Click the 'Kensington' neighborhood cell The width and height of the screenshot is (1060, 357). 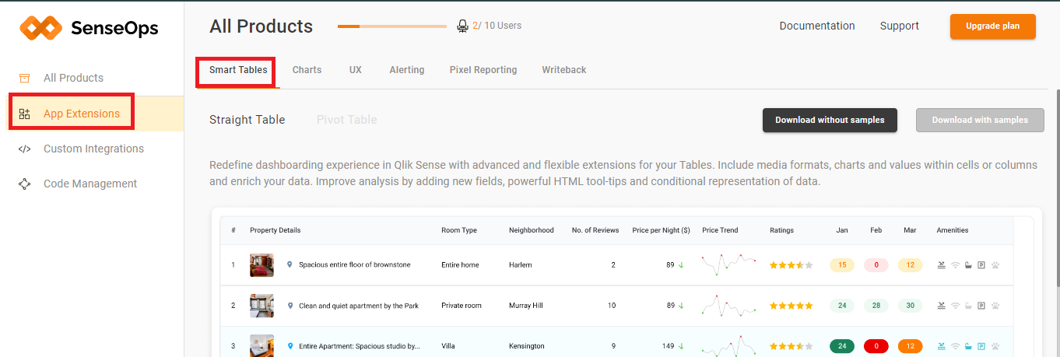527,346
